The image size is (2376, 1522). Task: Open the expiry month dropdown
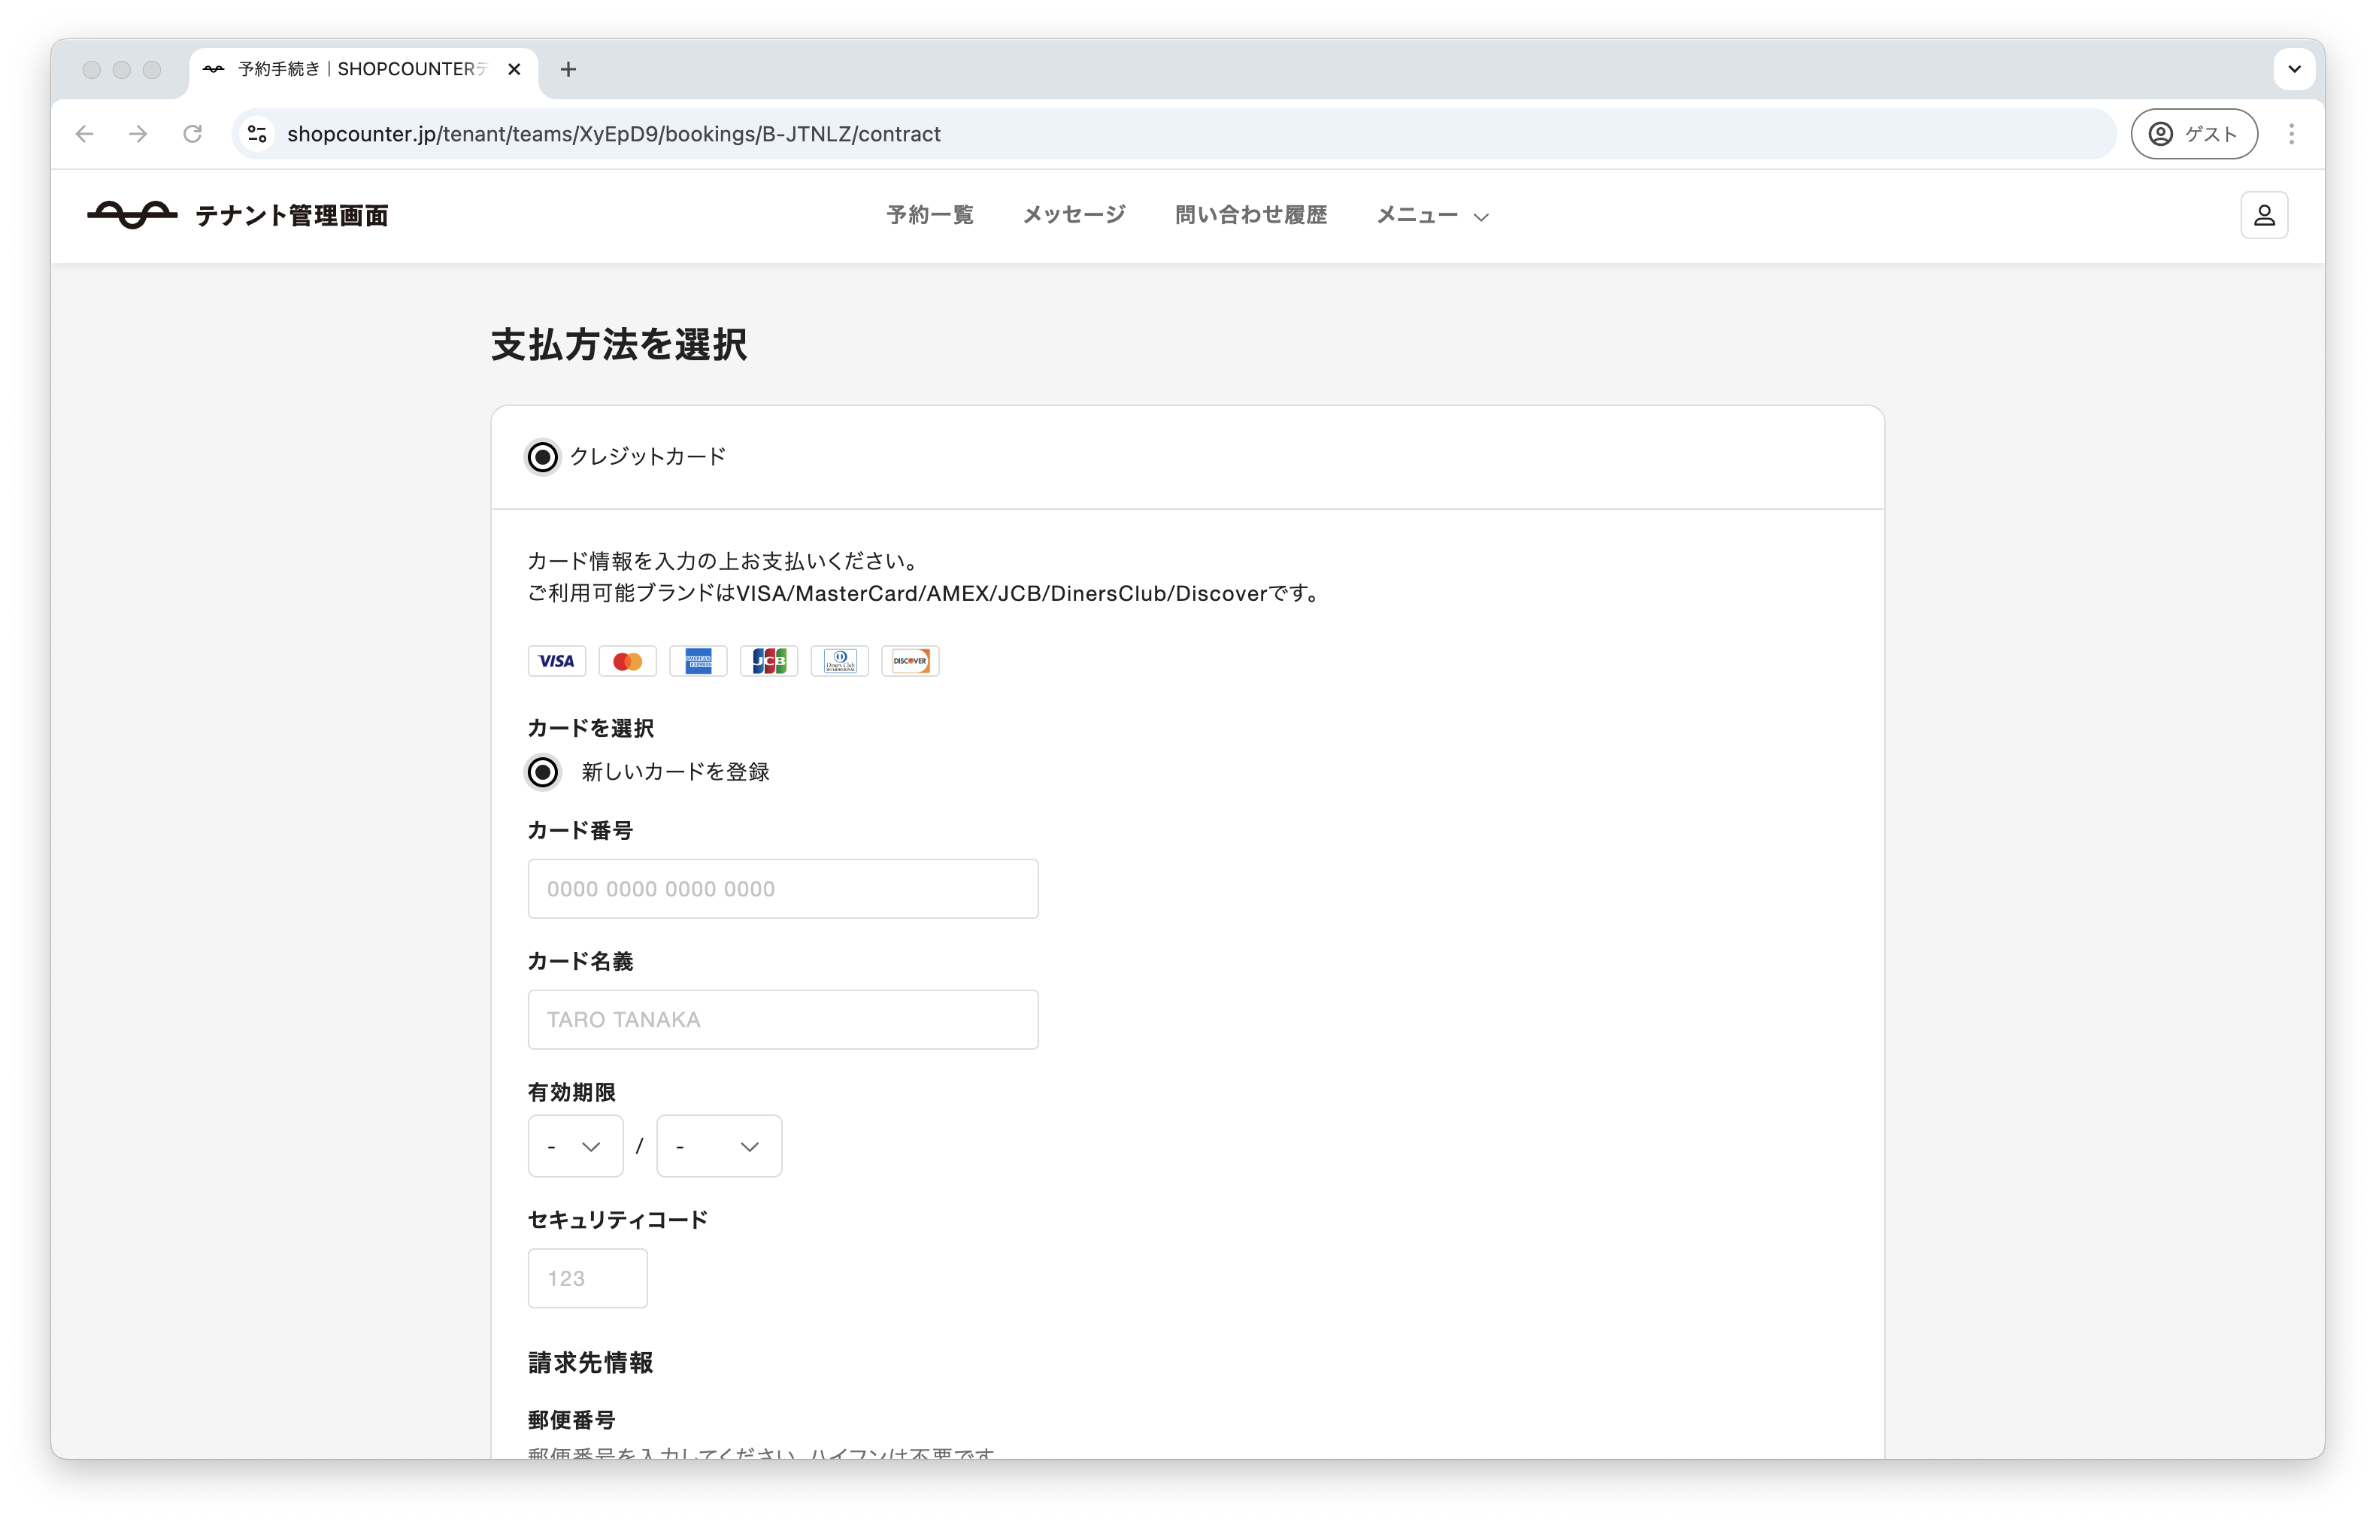575,1147
